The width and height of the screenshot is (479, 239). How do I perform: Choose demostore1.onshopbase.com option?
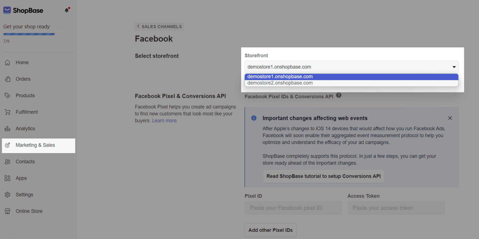pyautogui.click(x=351, y=77)
